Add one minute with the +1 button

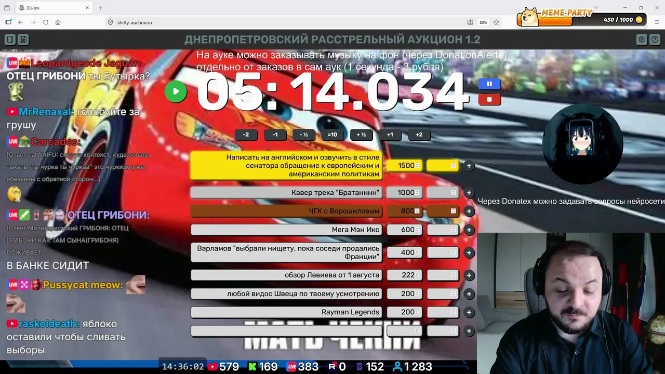click(x=390, y=135)
